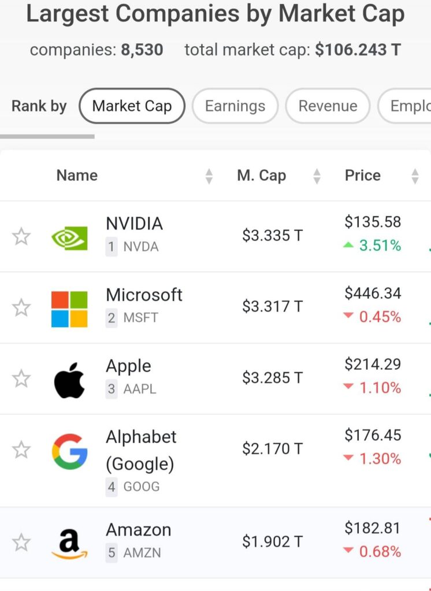This screenshot has height=591, width=431.
Task: Sort using the Price column arrows
Action: tap(415, 176)
